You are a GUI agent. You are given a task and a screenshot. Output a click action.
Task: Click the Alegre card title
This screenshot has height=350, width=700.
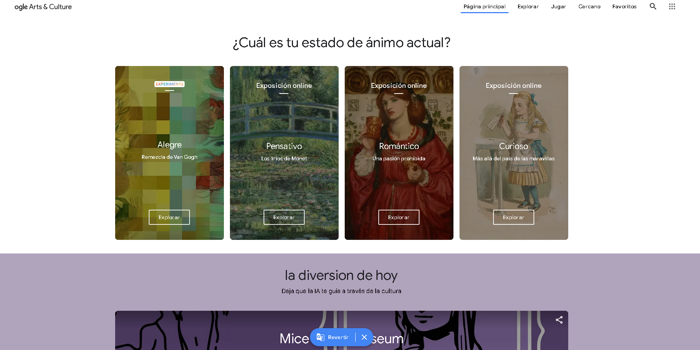pos(170,145)
